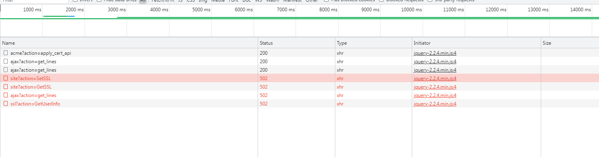Click the 14000 ms timeline label
The width and height of the screenshot is (599, 157).
[580, 10]
